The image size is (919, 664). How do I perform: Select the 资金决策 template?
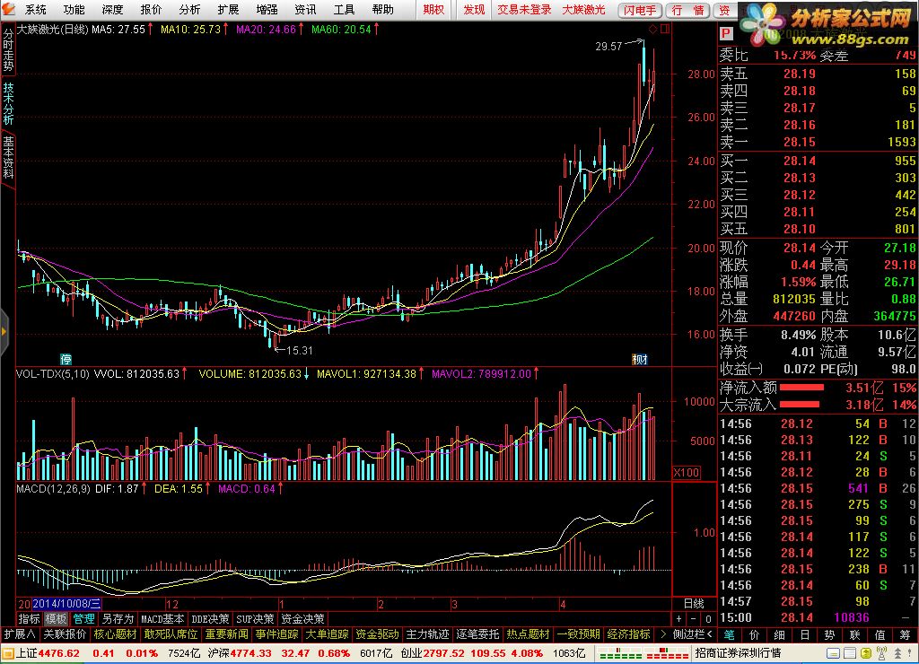pyautogui.click(x=303, y=619)
